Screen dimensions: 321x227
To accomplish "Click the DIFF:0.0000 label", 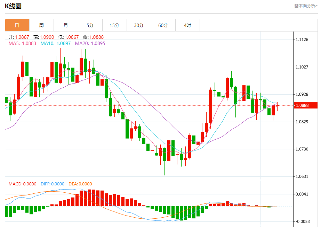I will point(53,184).
